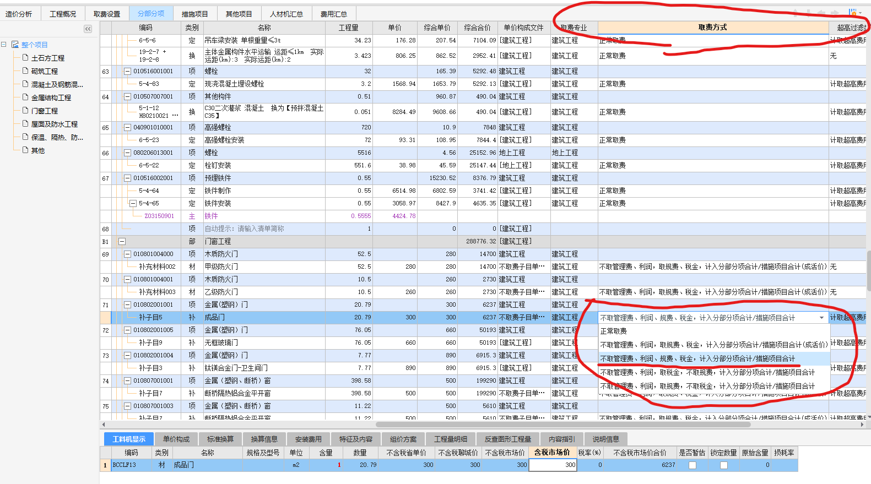
Task: Click the 断桥隔热铝合金平开窗 row 补子目7
Action: pyautogui.click(x=264, y=394)
